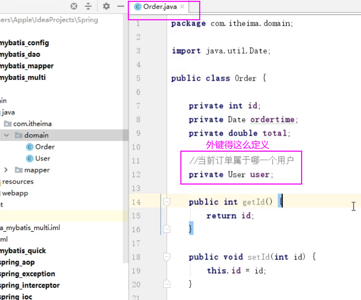Select the spring_interceptor module
The image size is (361, 300).
coord(30,286)
